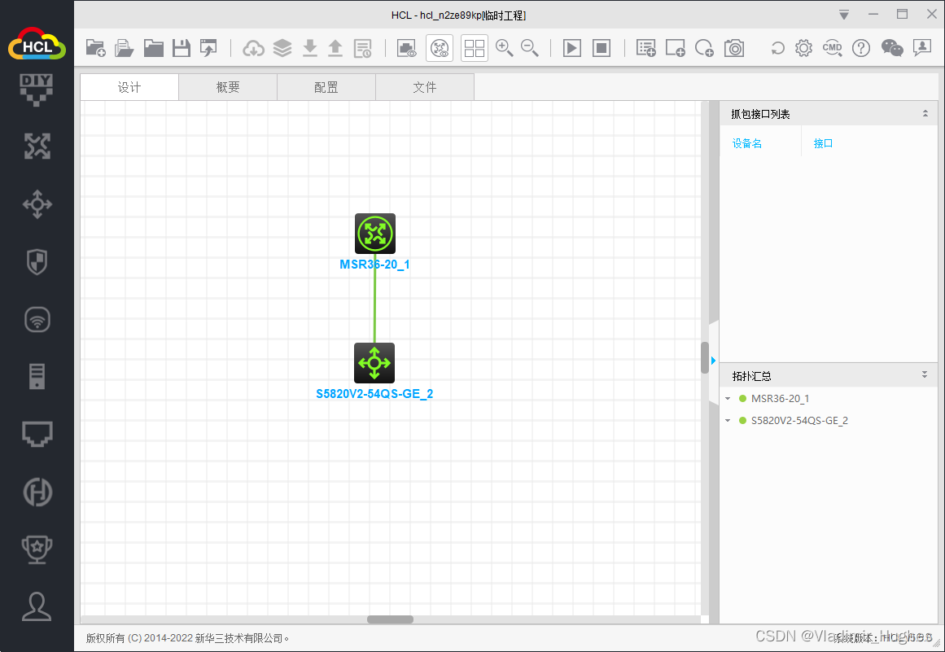Switch to the 配置 tab
Image resolution: width=945 pixels, height=652 pixels.
click(326, 87)
